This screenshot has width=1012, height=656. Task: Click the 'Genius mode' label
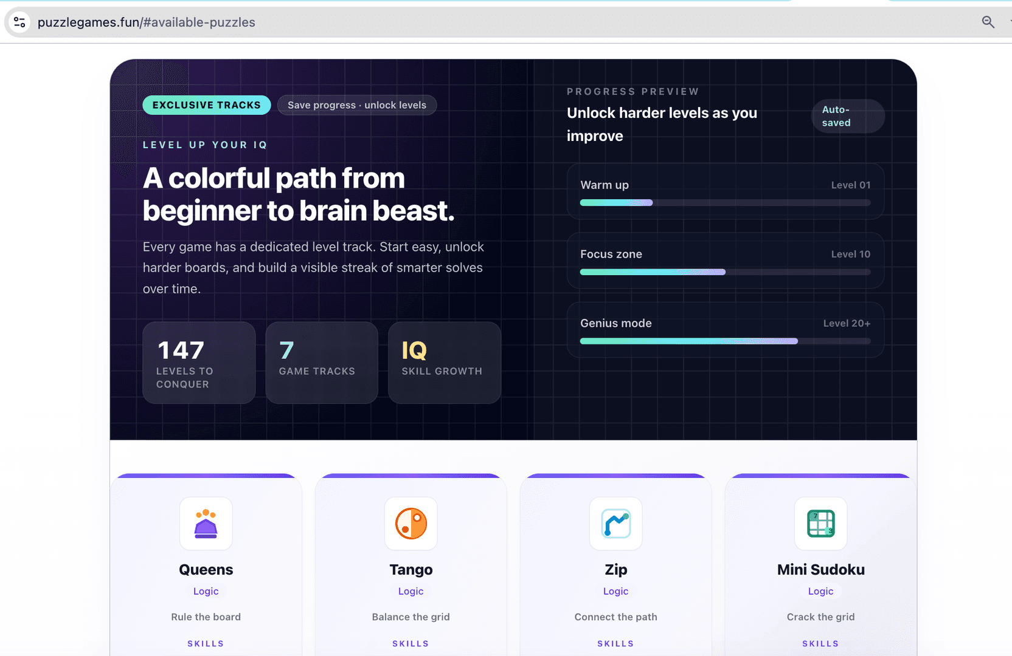click(616, 324)
